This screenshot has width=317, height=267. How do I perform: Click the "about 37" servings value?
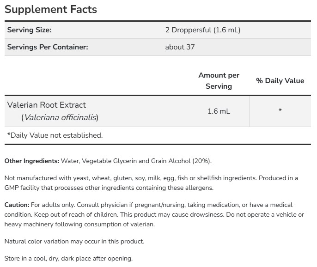[x=181, y=47]
